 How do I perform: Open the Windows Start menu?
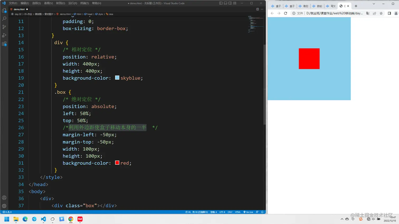click(7, 219)
